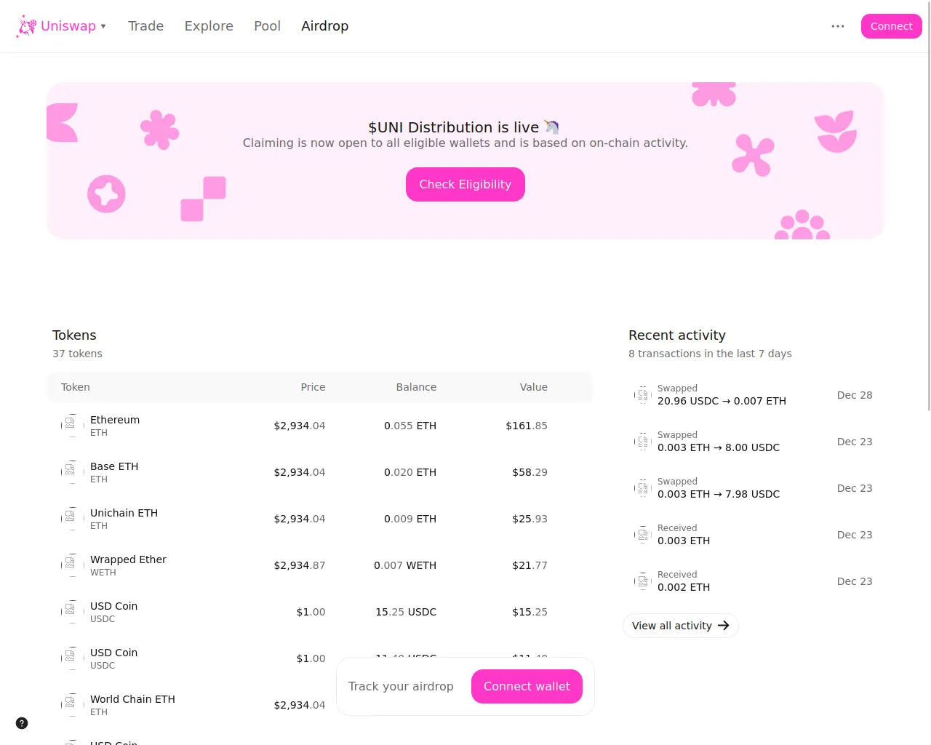Sort by the Value column header
Screen dimensions: 931x745
pyautogui.click(x=533, y=387)
